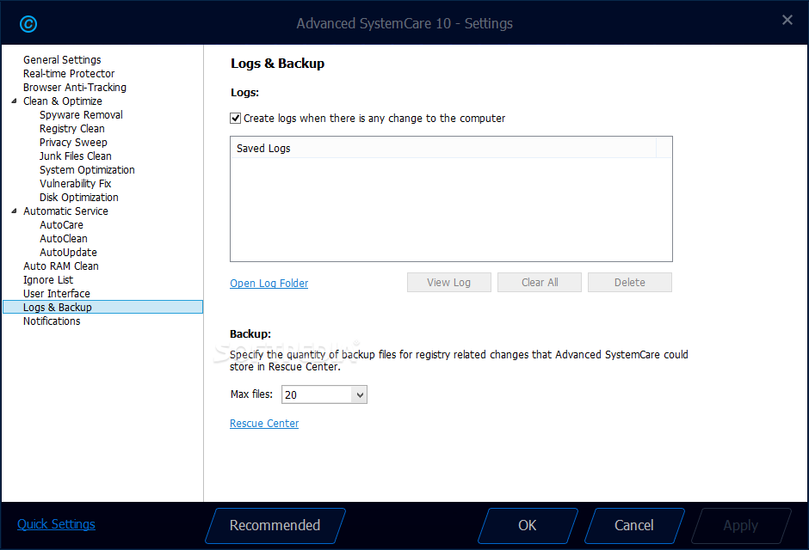Open Ignore List settings
Viewport: 809px width, 550px height.
[48, 279]
